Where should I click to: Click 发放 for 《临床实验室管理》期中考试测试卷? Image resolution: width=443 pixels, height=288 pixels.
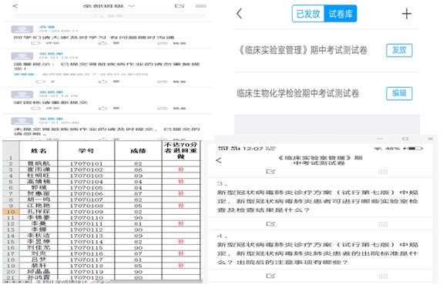pos(399,50)
